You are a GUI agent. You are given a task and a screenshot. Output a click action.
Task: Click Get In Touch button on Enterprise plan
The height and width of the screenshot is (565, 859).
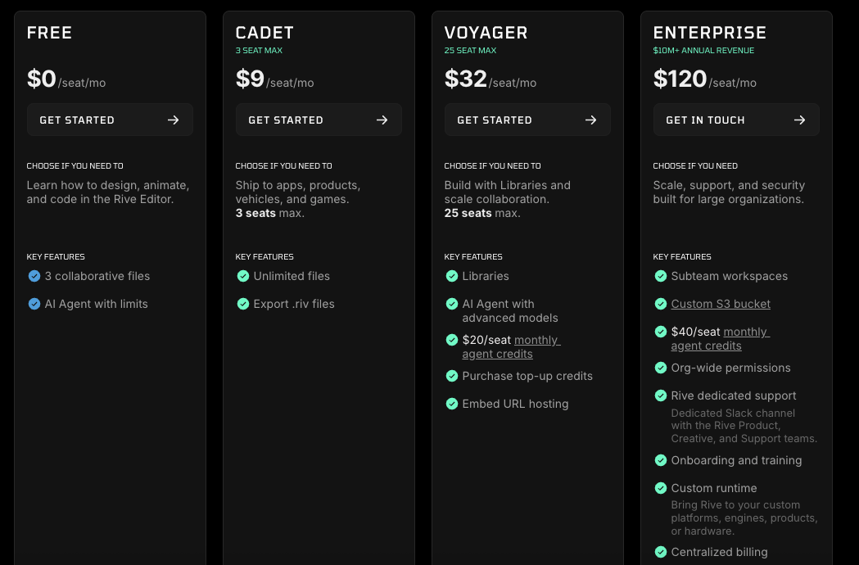[x=735, y=120]
